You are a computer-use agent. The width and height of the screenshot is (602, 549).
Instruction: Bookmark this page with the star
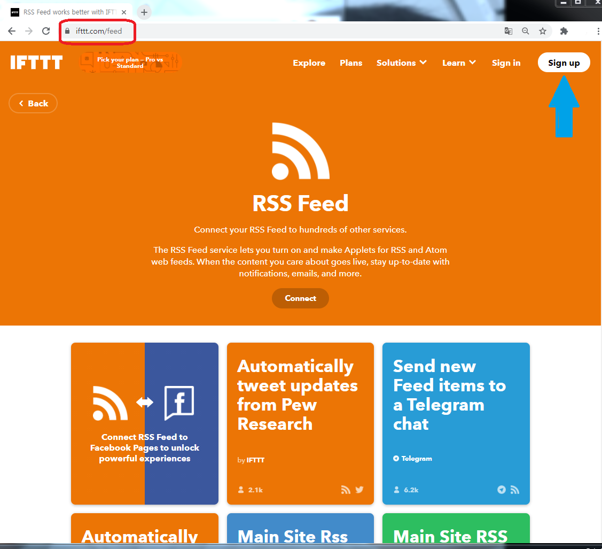click(543, 31)
